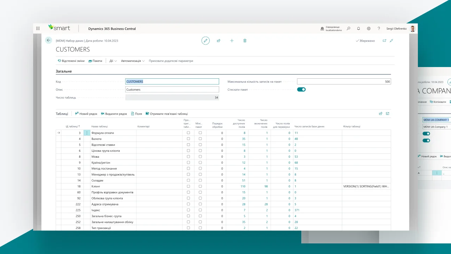Click the back arrow to return
451x254 pixels.
pyautogui.click(x=49, y=40)
